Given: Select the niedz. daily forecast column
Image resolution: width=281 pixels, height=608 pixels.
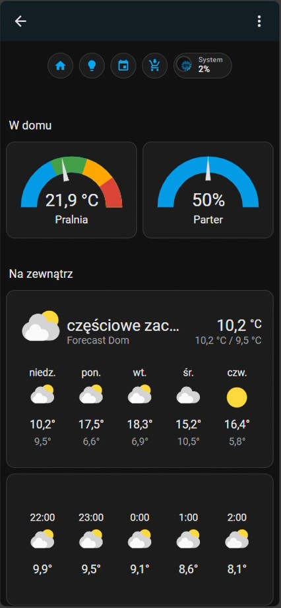Looking at the screenshot, I should [x=42, y=407].
